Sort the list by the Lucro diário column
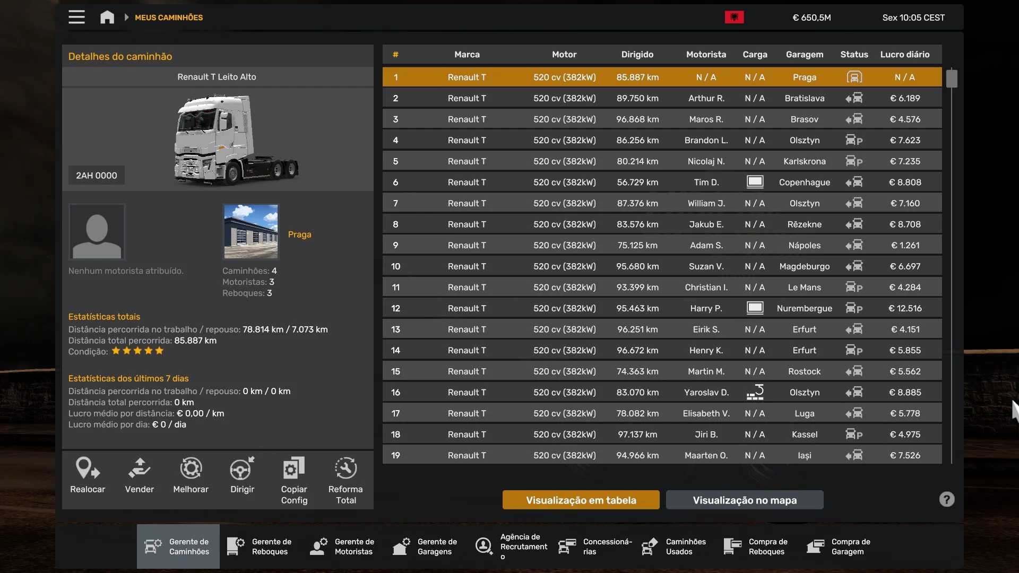Screen dimensions: 1019x573 (904, 55)
